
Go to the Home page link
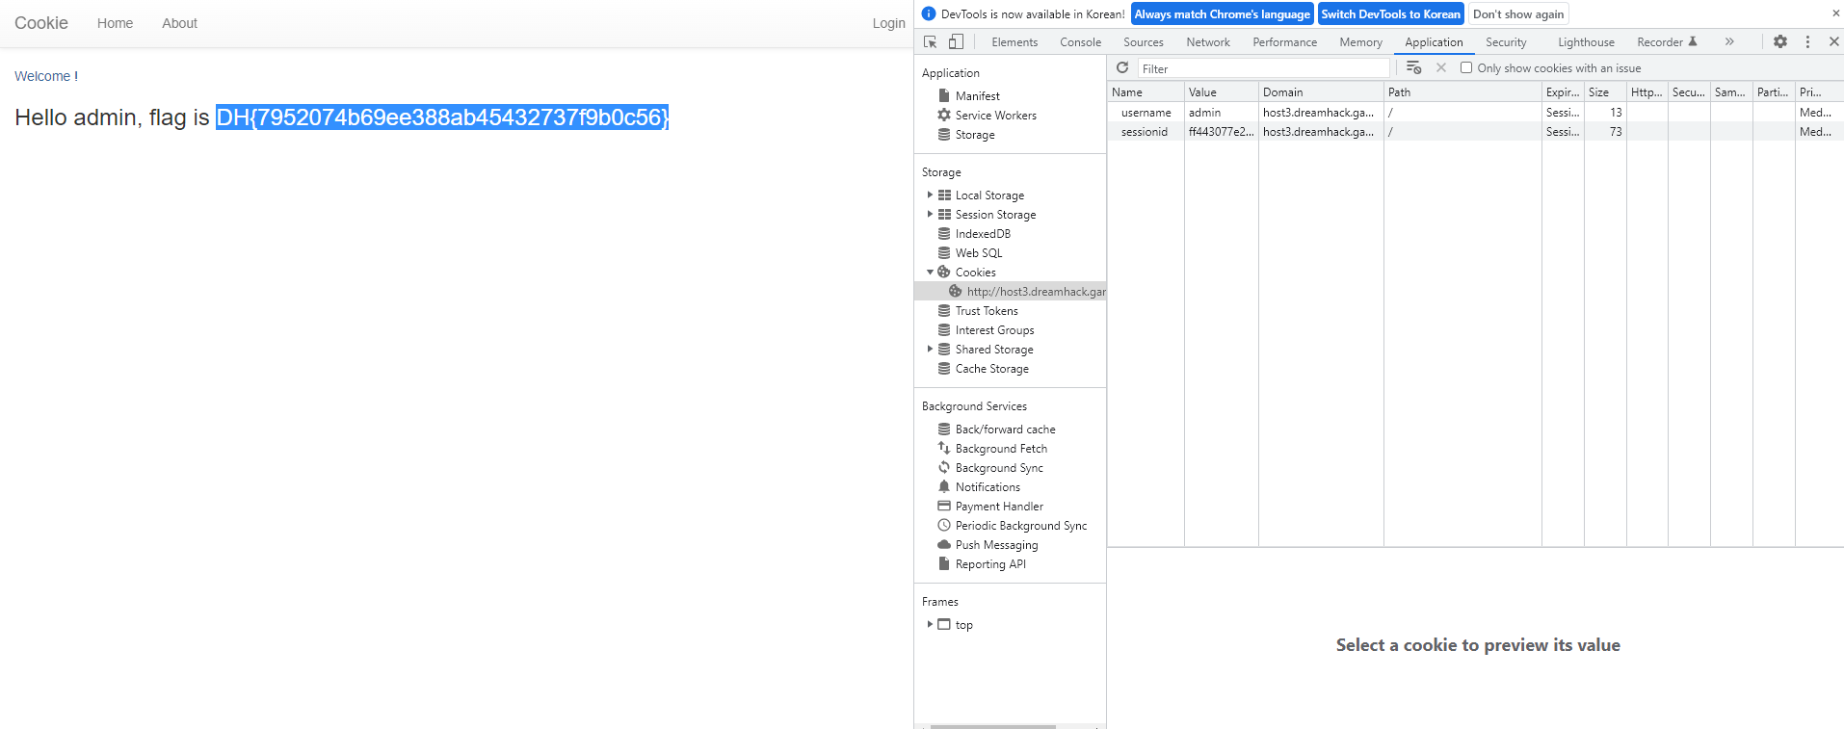(x=115, y=23)
